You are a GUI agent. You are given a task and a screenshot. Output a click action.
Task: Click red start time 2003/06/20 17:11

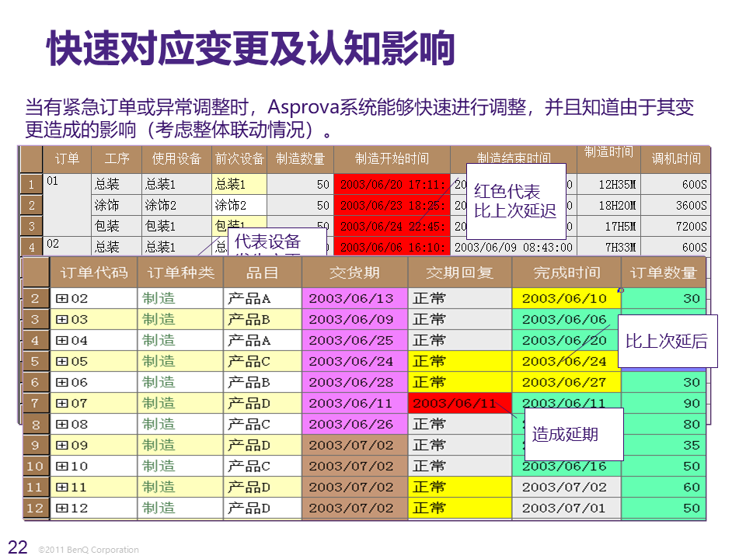tap(392, 185)
